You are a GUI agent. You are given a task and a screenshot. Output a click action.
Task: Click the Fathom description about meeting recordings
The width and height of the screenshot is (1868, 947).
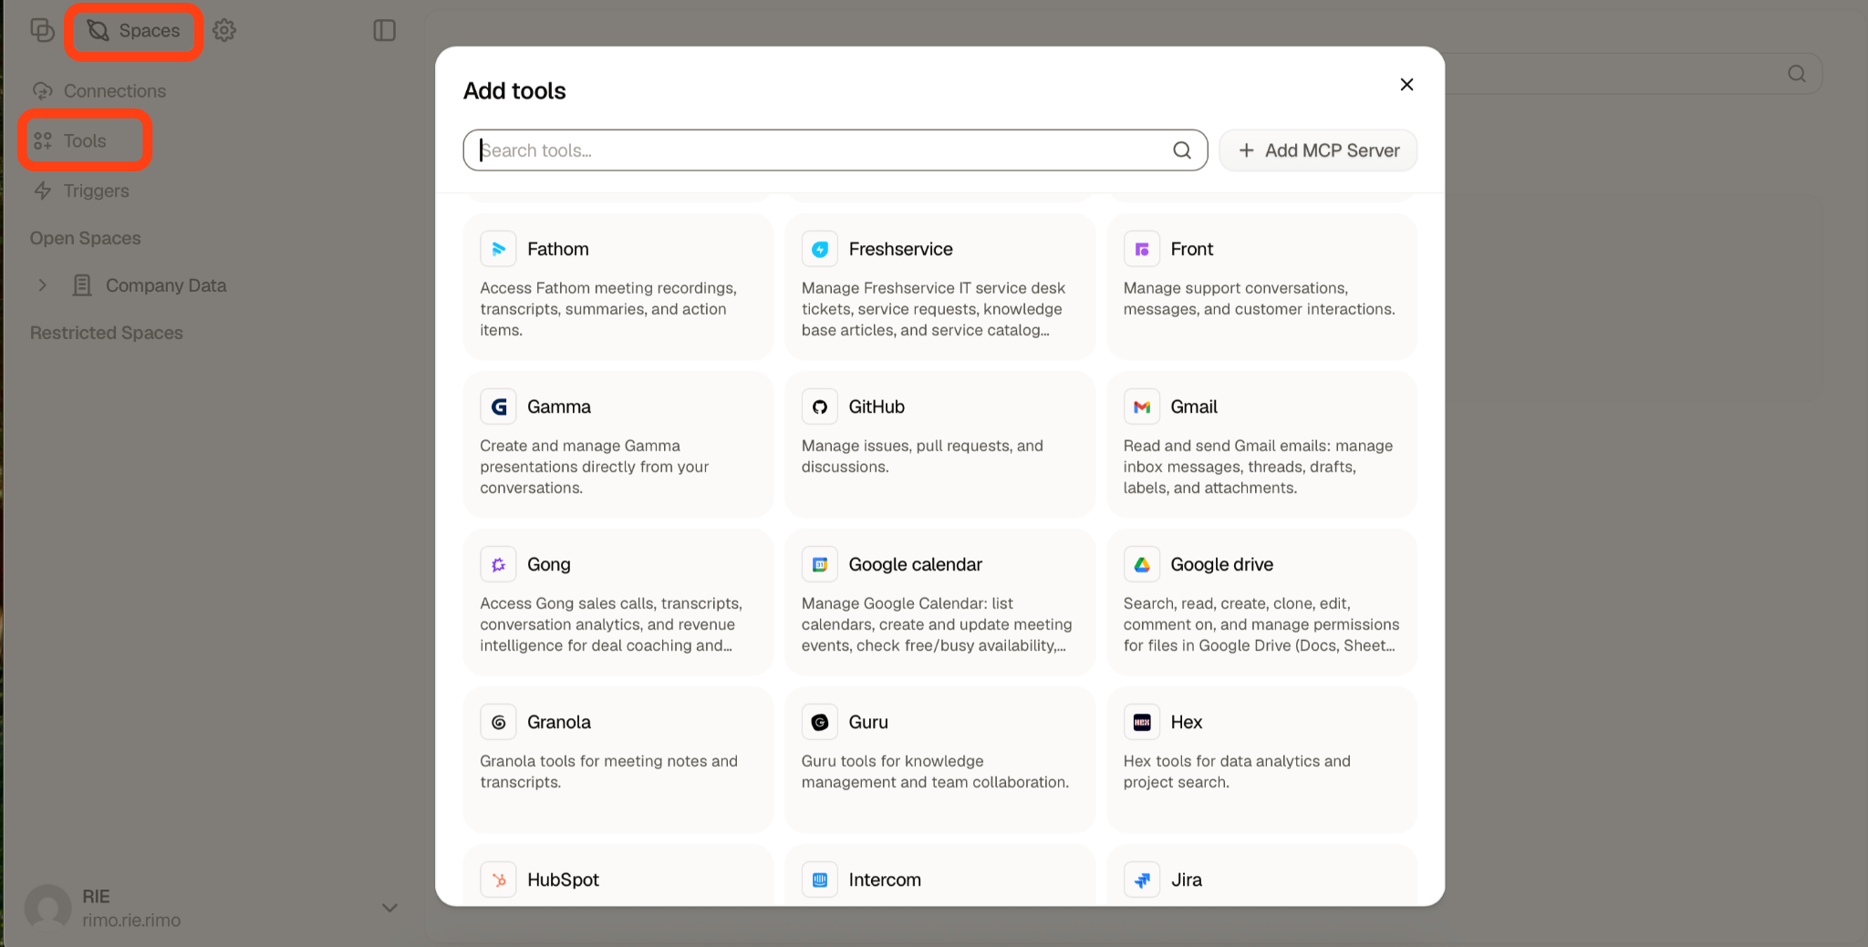tap(608, 309)
